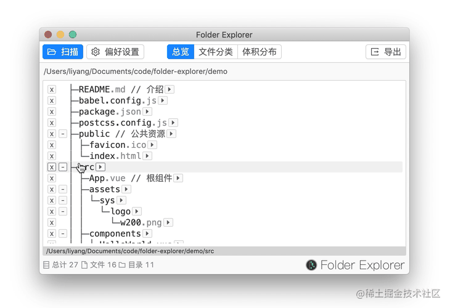Screen dimensions: 450x308
Task: Switch to the 文件分类 tab
Action: click(x=216, y=52)
